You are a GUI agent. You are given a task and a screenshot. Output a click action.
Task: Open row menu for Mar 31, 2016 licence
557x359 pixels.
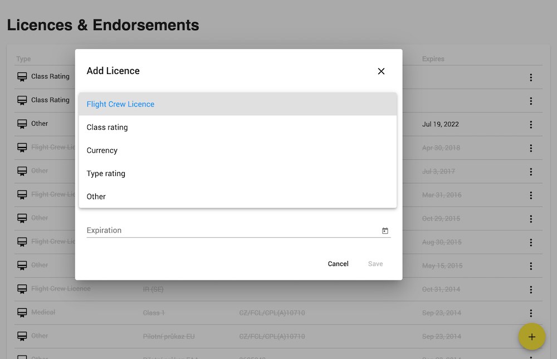click(x=531, y=195)
